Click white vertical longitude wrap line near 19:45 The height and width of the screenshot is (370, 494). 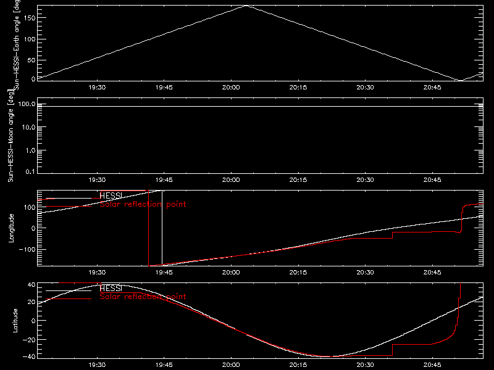tap(162, 228)
